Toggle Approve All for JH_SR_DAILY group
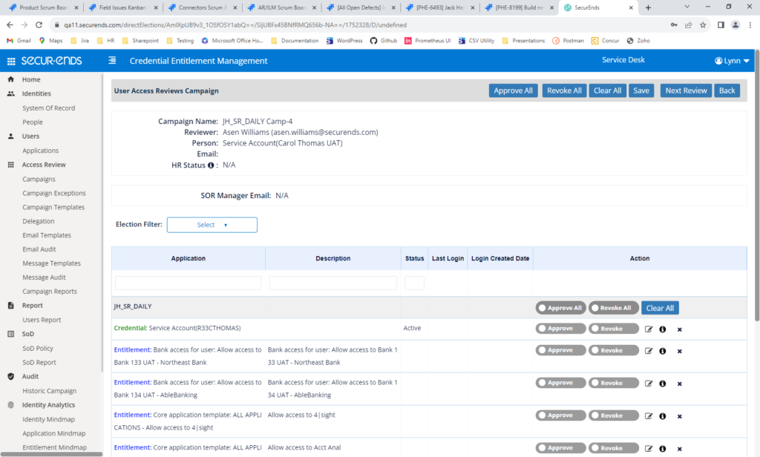 pos(561,308)
